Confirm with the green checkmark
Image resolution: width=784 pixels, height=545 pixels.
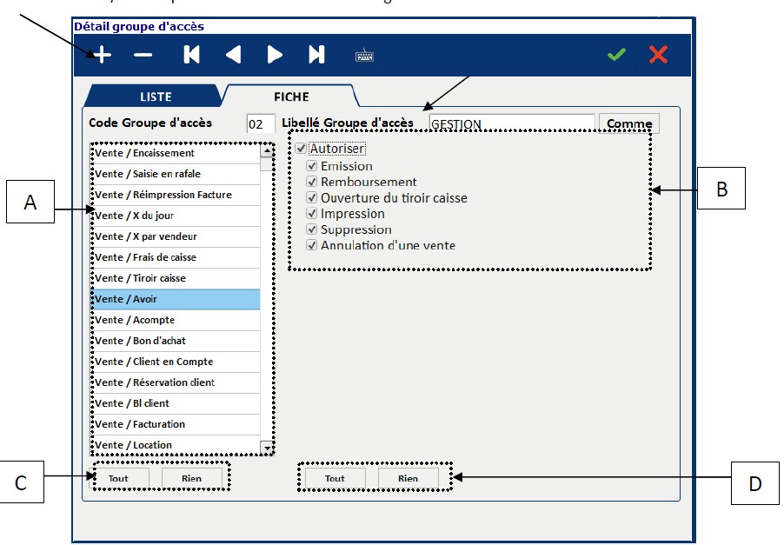pos(616,56)
